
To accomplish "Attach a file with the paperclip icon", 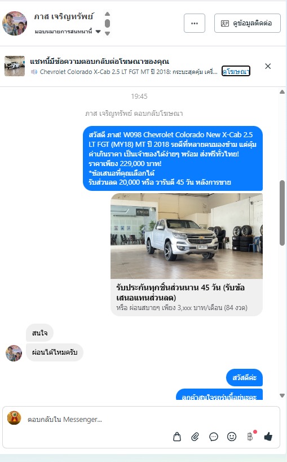I will (x=195, y=437).
